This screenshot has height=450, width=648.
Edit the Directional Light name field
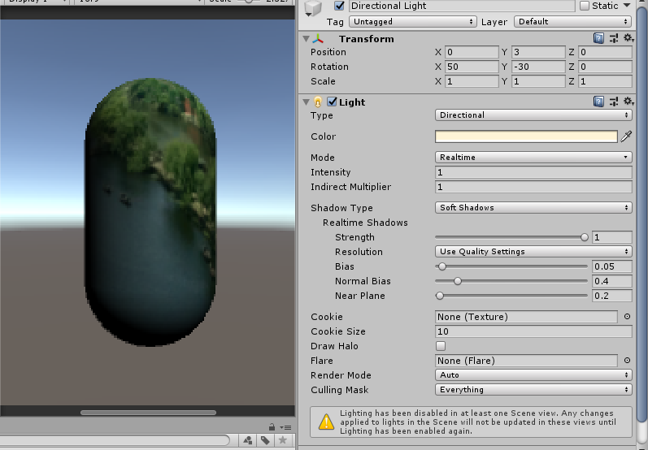pyautogui.click(x=462, y=6)
